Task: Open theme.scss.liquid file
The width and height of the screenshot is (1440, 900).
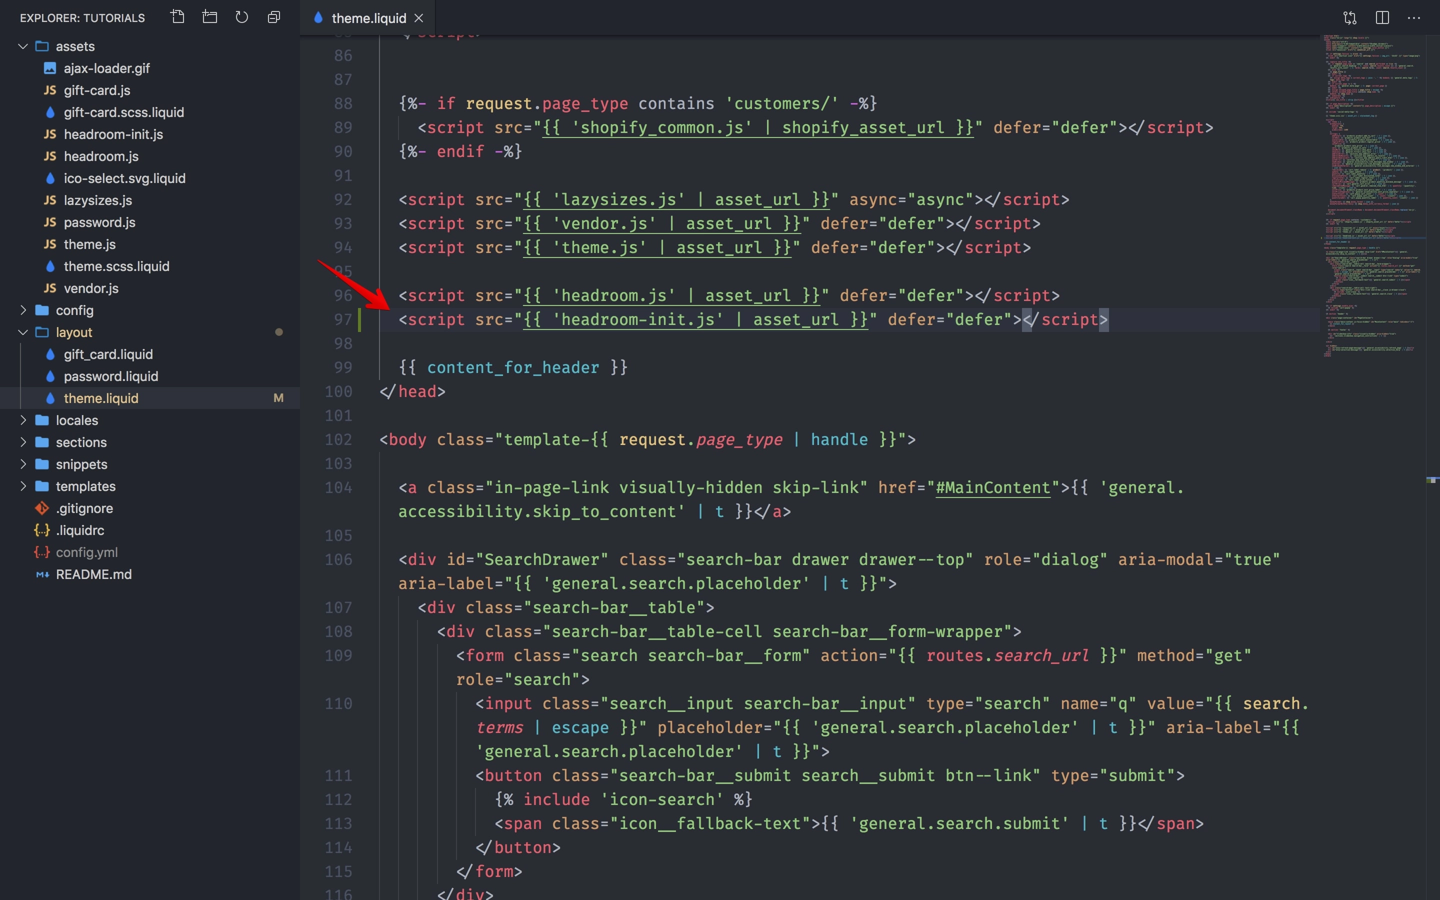Action: [x=150, y=266]
